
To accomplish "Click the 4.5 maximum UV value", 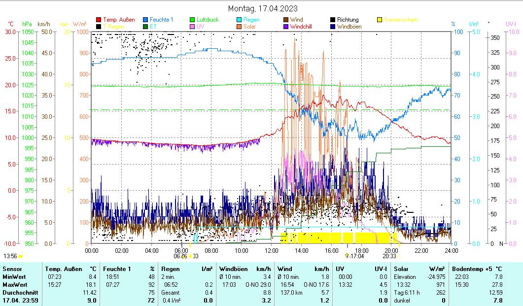I will [x=383, y=285].
